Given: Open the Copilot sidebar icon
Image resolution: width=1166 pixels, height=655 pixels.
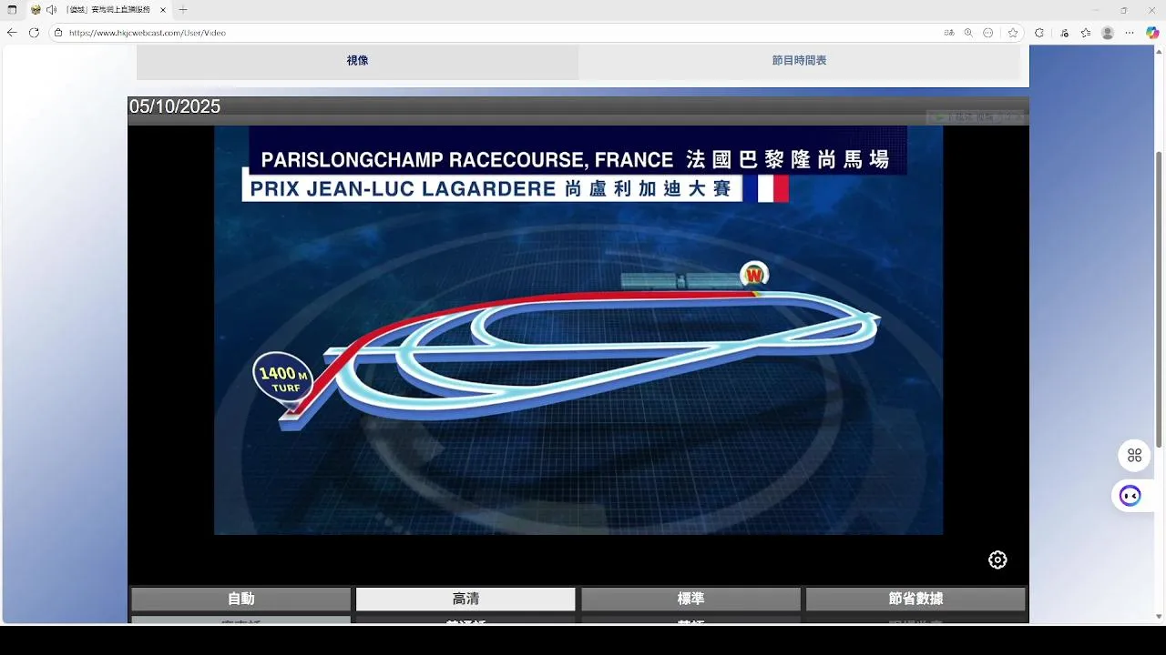Looking at the screenshot, I should pyautogui.click(x=1152, y=33).
